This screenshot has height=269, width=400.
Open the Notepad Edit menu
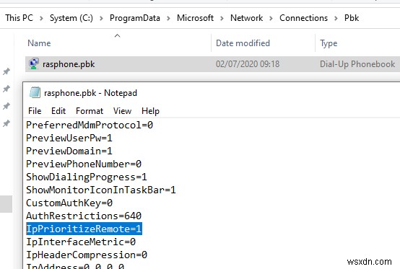[58, 111]
